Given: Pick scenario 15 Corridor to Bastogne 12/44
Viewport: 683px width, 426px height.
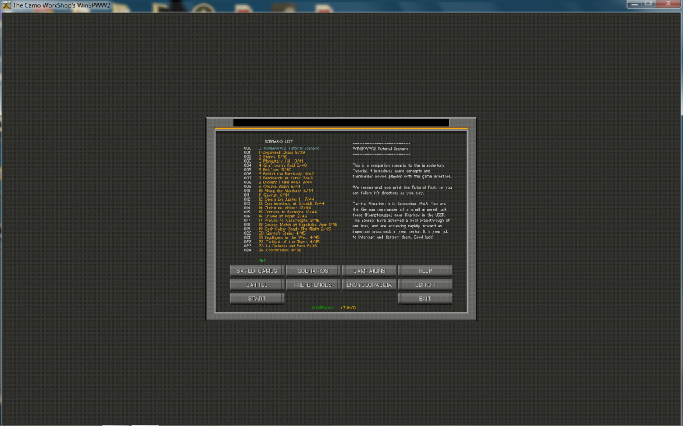Looking at the screenshot, I should [287, 212].
